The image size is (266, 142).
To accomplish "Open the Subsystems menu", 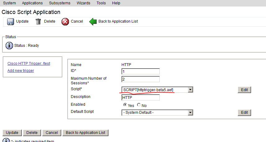I will coord(60,3).
